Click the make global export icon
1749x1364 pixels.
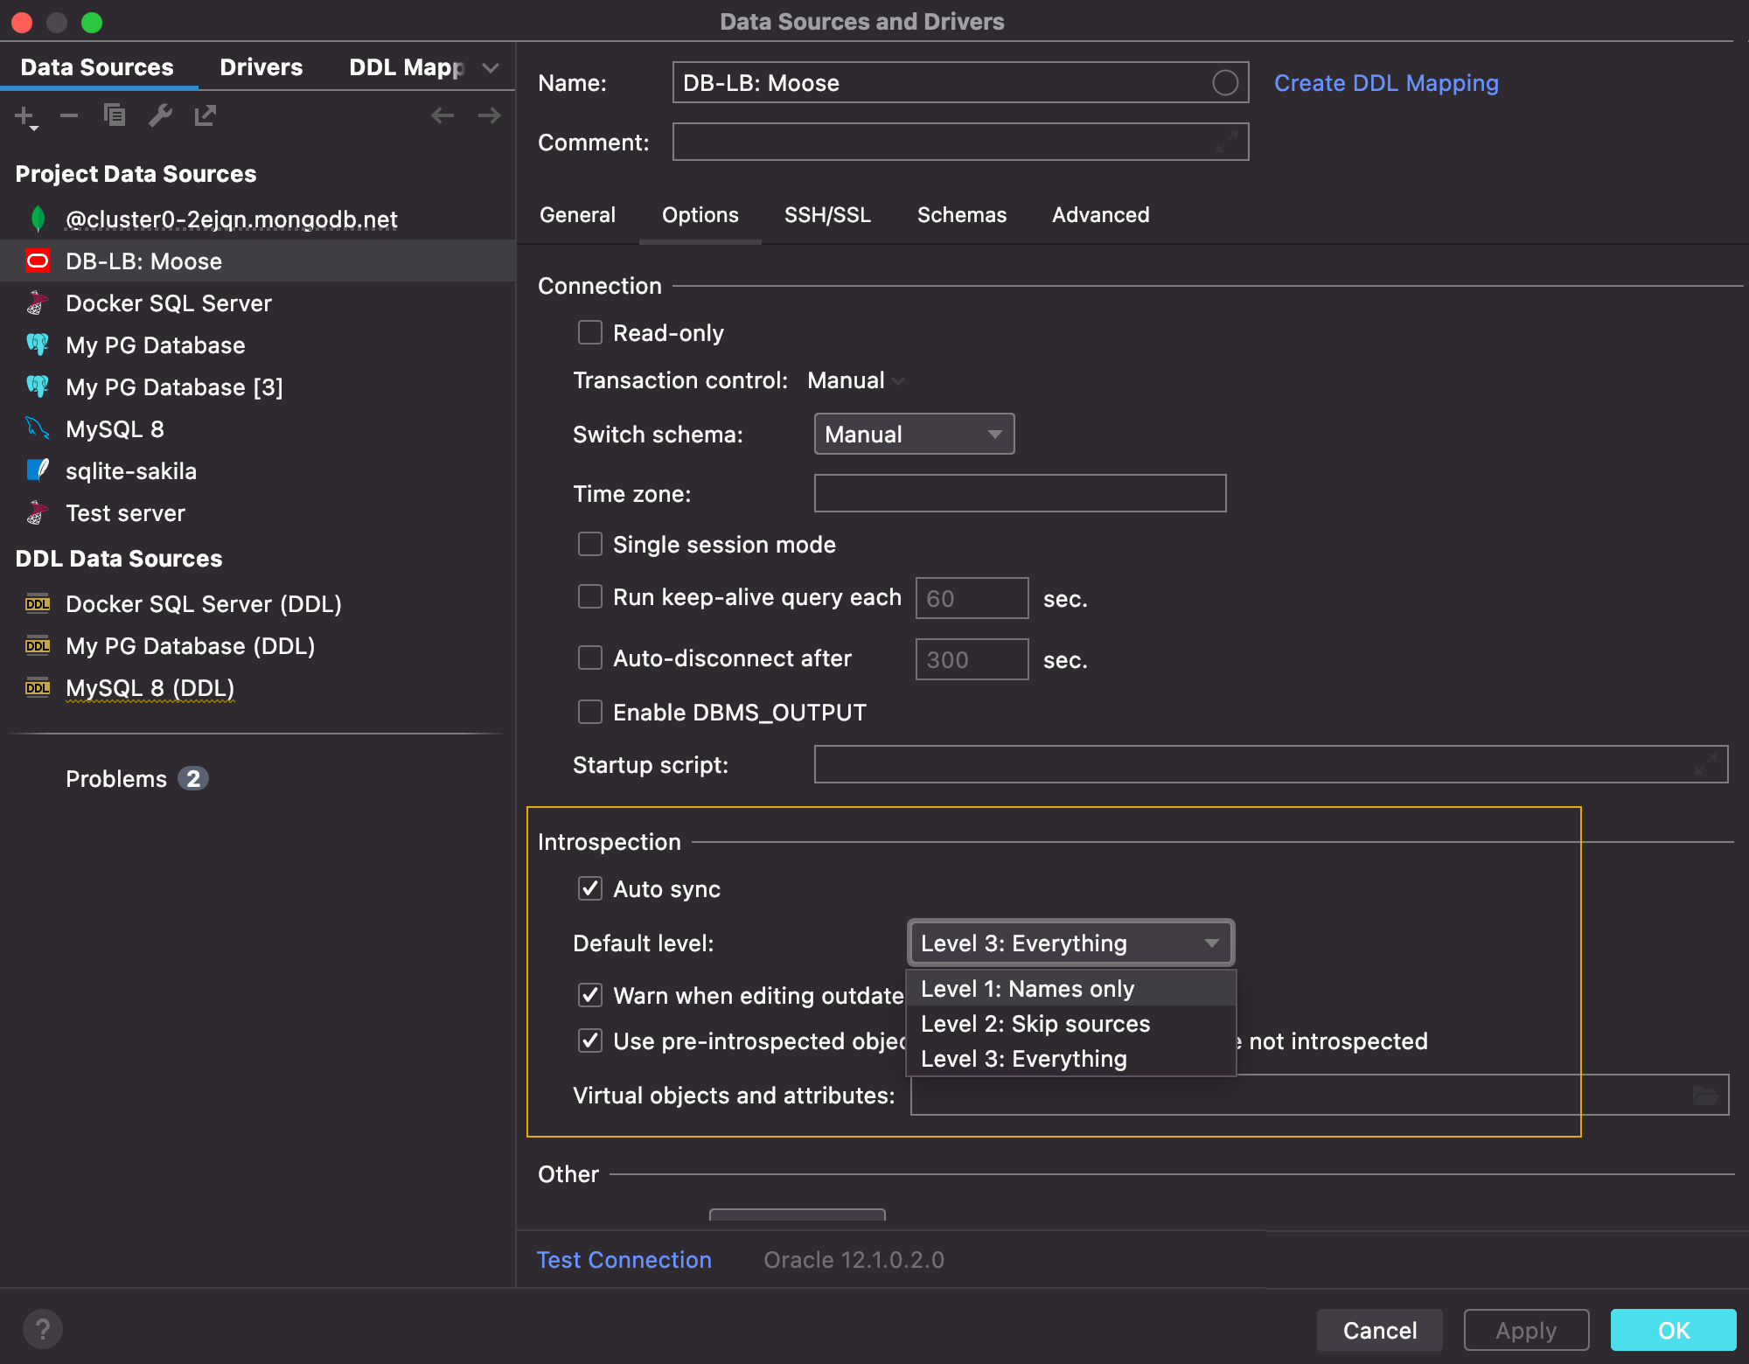pos(206,115)
